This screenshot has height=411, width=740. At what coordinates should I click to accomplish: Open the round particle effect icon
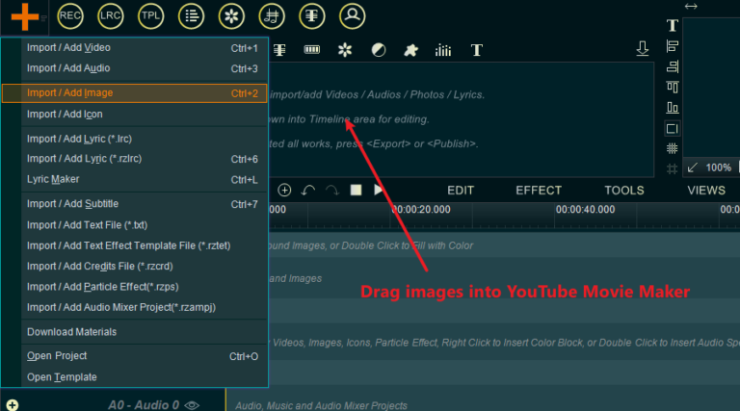[231, 16]
